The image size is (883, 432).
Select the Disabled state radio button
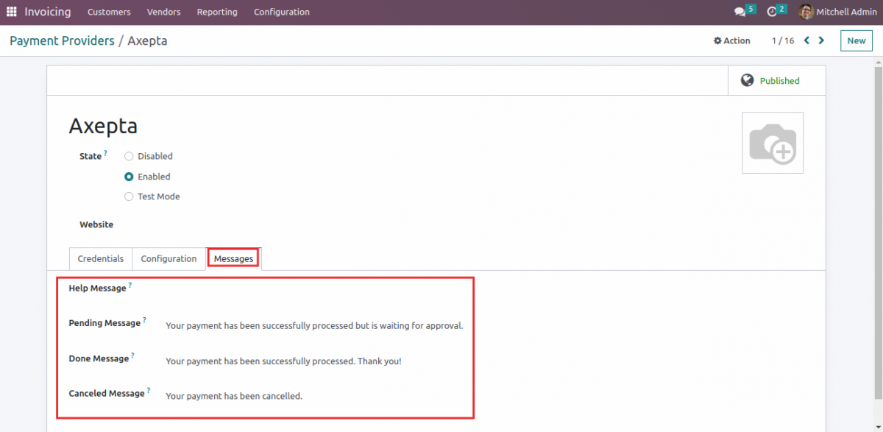click(x=129, y=156)
